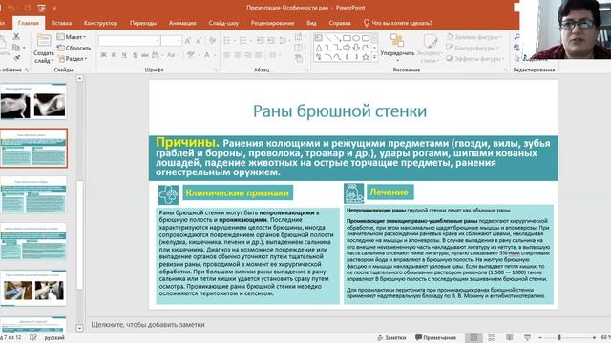Screen dimensions: 611x343
Task: Select the text box shape in shapes gallery
Action: [318, 38]
